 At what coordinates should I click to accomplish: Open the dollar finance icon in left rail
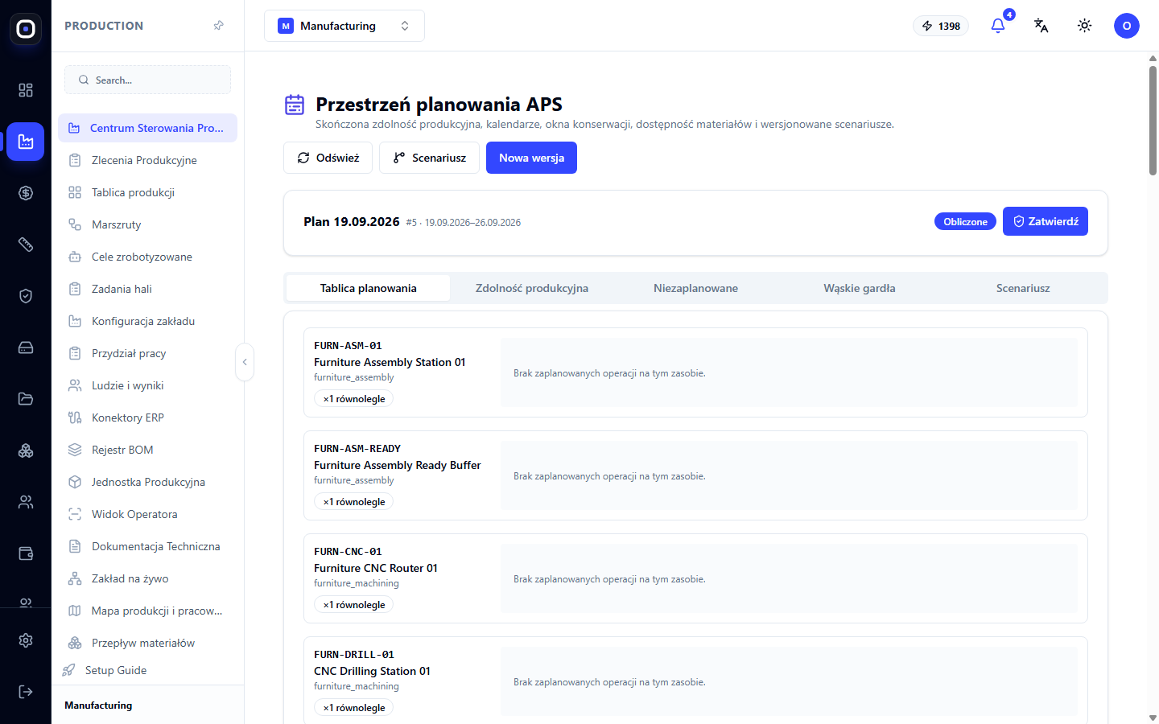tap(26, 193)
